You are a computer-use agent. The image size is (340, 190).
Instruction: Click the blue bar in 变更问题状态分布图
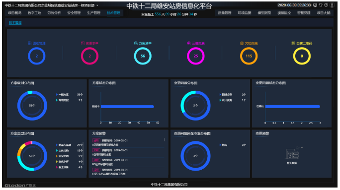(x=293, y=107)
